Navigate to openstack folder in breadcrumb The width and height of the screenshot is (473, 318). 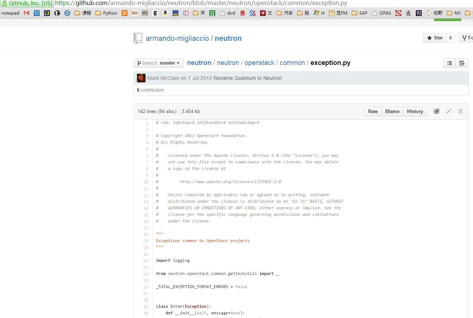(259, 63)
